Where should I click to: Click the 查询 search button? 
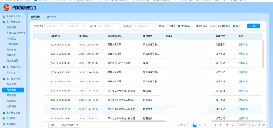click(x=253, y=26)
